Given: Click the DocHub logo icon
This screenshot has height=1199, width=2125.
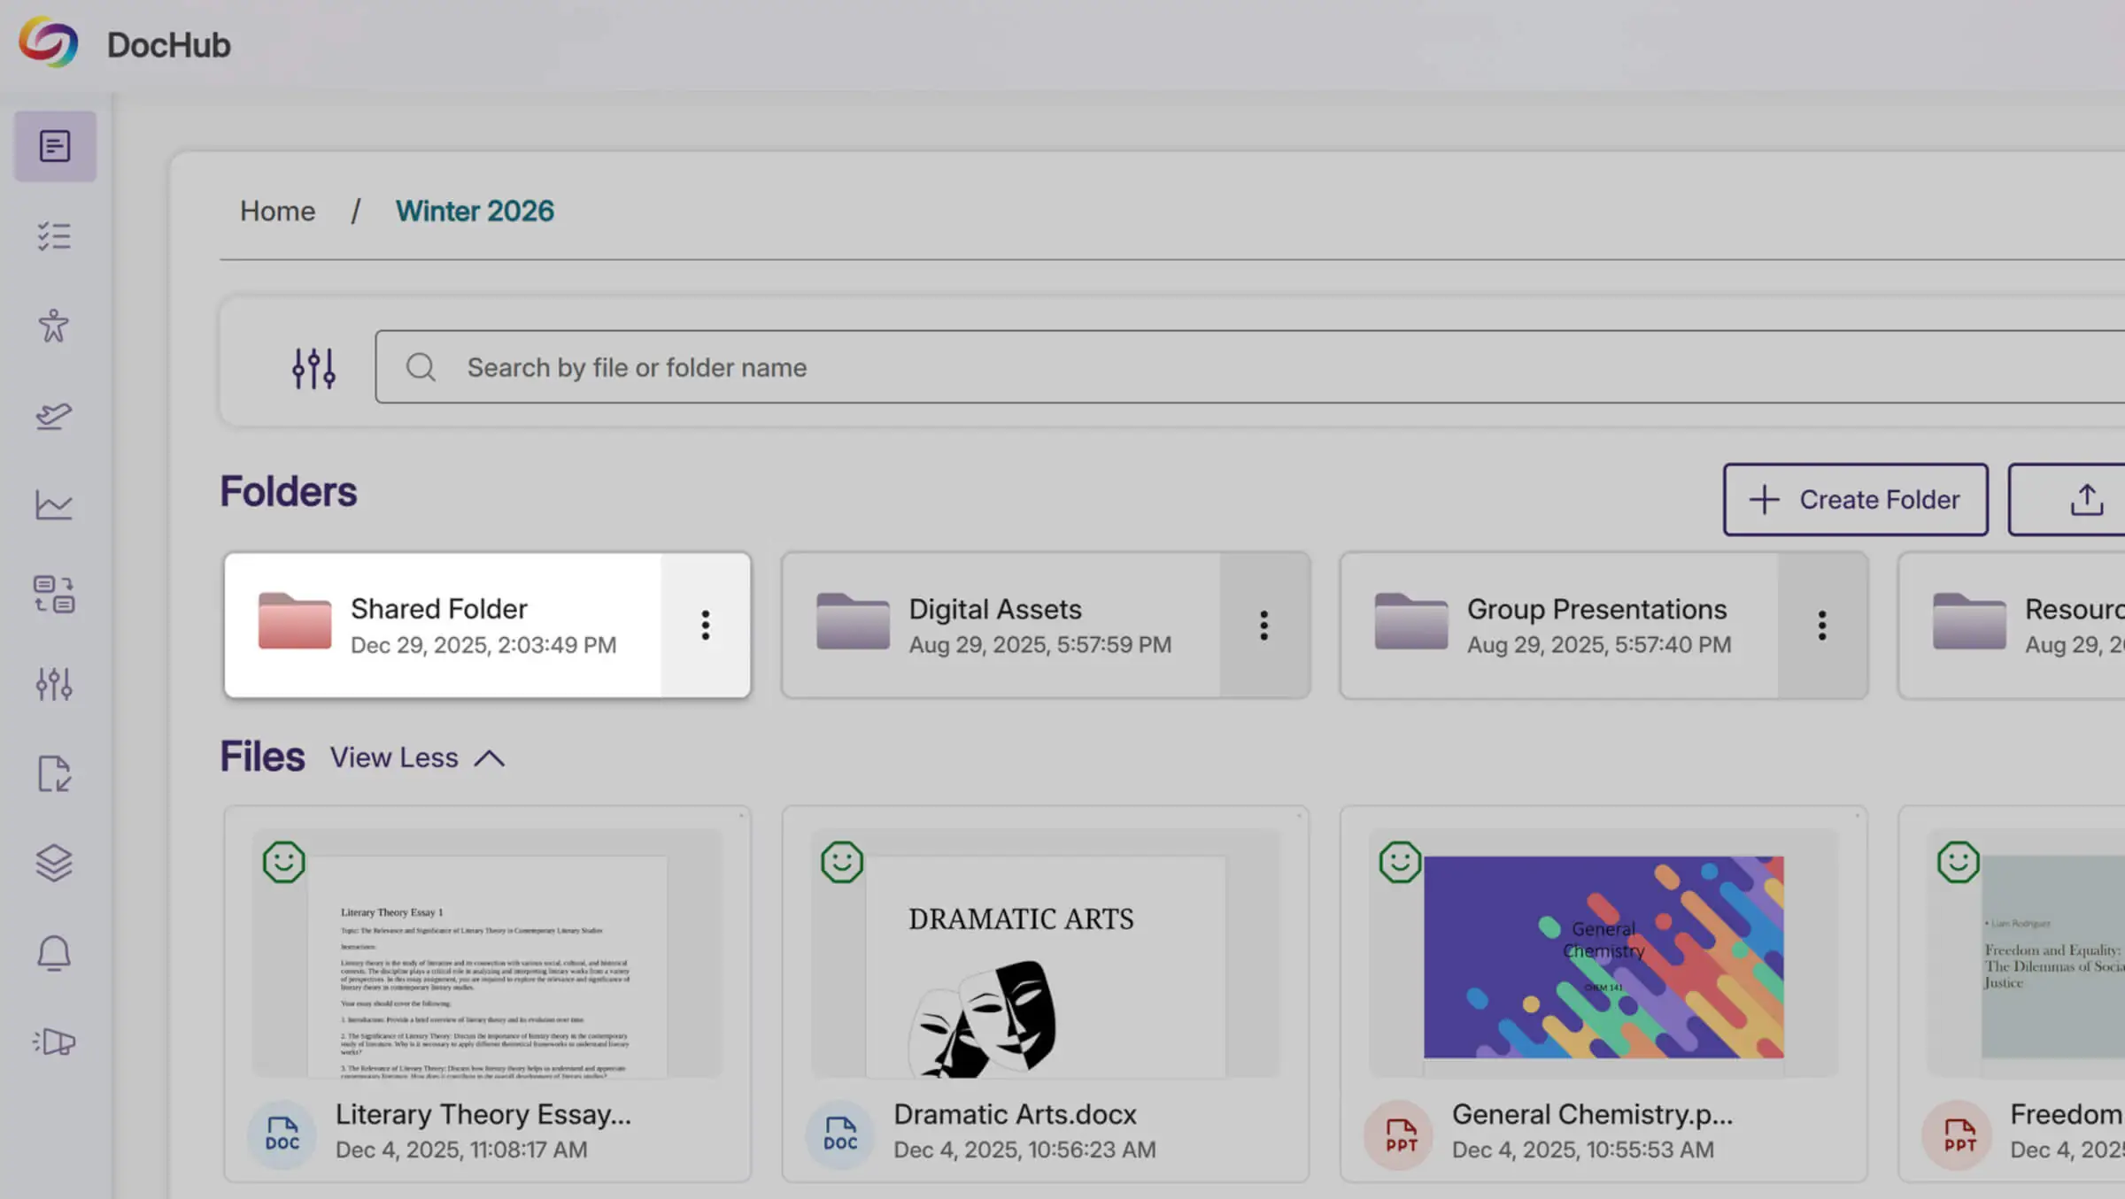Looking at the screenshot, I should tap(50, 42).
